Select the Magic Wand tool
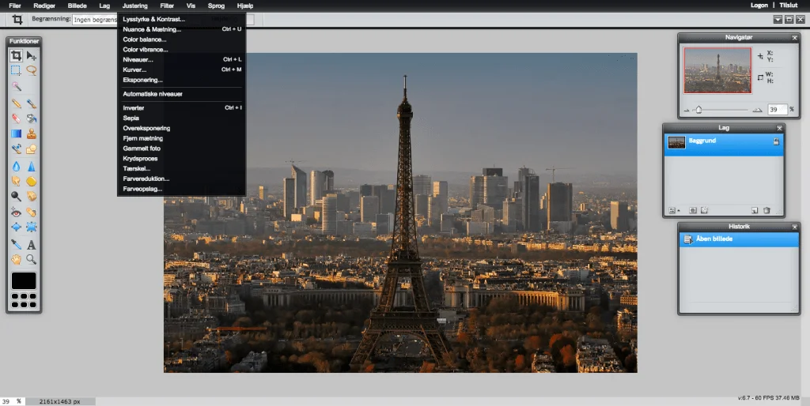The height and width of the screenshot is (406, 810). pyautogui.click(x=16, y=86)
